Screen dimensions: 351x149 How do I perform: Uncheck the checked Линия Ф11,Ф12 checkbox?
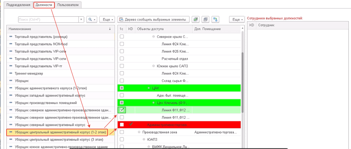[122, 110]
